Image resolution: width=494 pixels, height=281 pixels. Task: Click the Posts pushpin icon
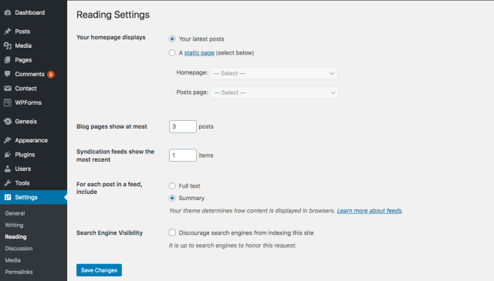8,32
